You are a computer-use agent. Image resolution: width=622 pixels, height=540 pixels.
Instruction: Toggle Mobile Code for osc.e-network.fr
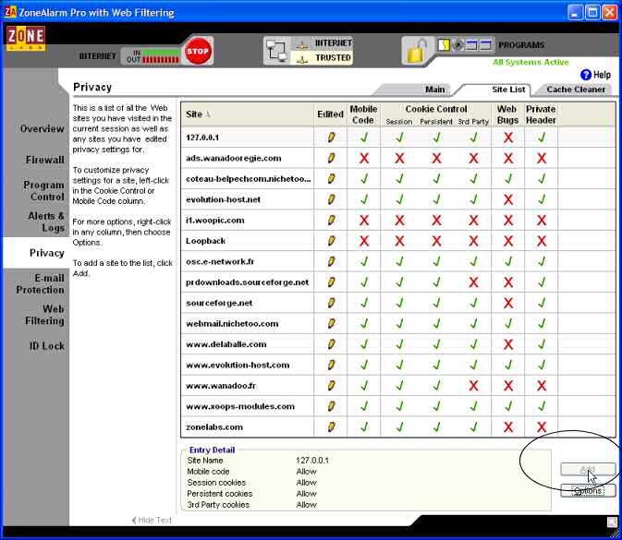(364, 261)
